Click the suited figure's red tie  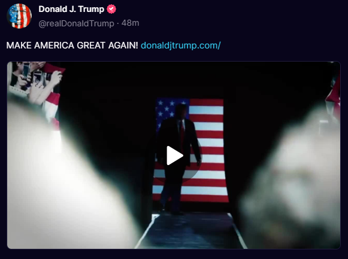[x=182, y=136]
